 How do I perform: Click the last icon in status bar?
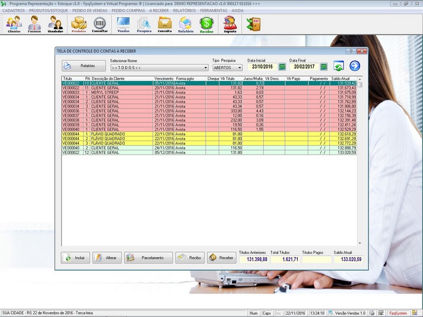click(415, 313)
